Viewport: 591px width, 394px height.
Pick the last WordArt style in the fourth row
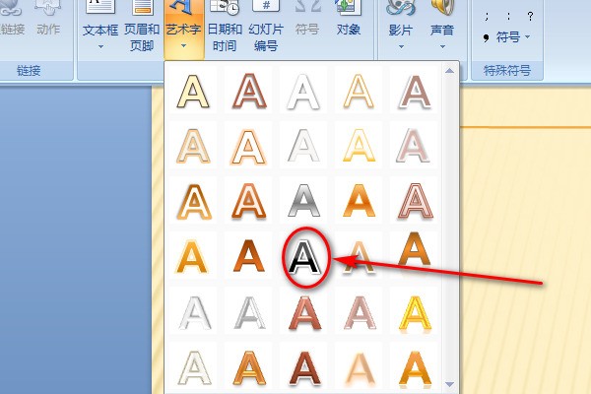pos(413,252)
